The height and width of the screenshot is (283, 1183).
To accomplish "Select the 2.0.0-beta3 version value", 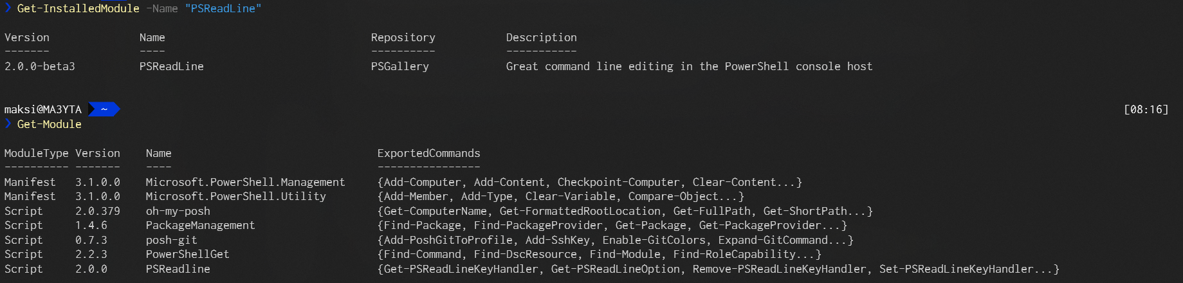I will coord(40,66).
